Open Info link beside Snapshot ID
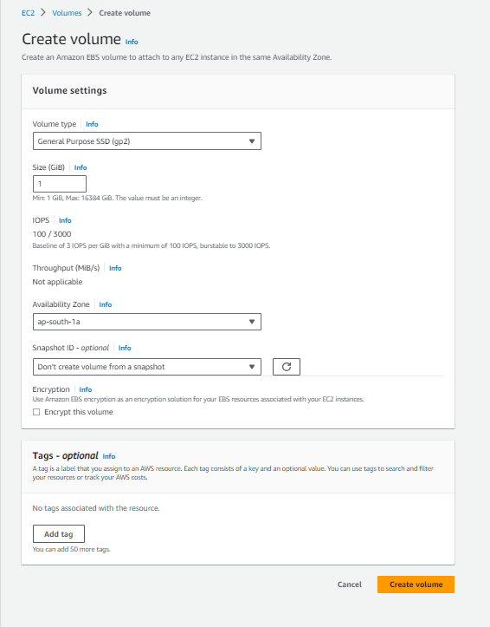The width and height of the screenshot is (490, 627). 125,348
